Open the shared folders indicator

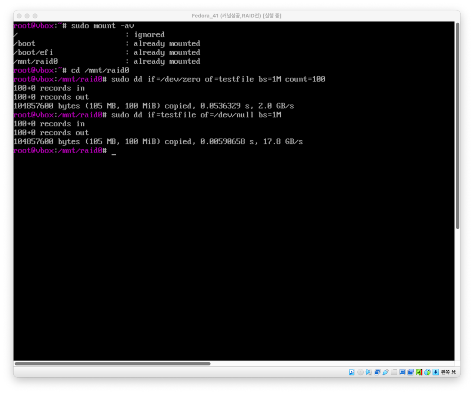(394, 372)
